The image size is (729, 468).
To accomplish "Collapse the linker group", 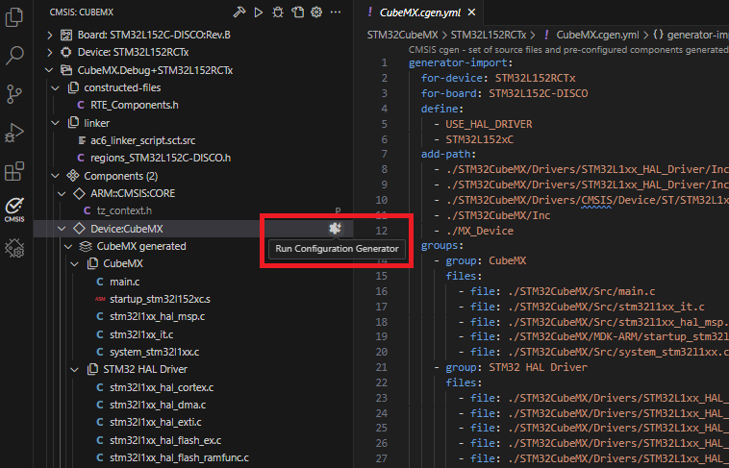I will 56,123.
